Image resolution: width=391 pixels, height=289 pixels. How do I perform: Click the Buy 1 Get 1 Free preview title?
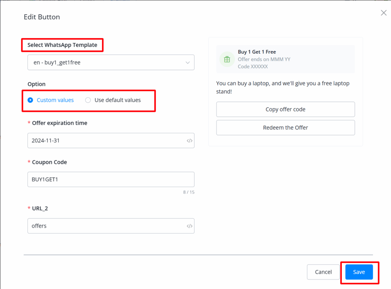[257, 52]
